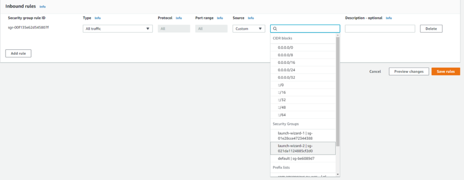Open the Info link next to Protocol
Image resolution: width=464 pixels, height=180 pixels.
click(179, 18)
